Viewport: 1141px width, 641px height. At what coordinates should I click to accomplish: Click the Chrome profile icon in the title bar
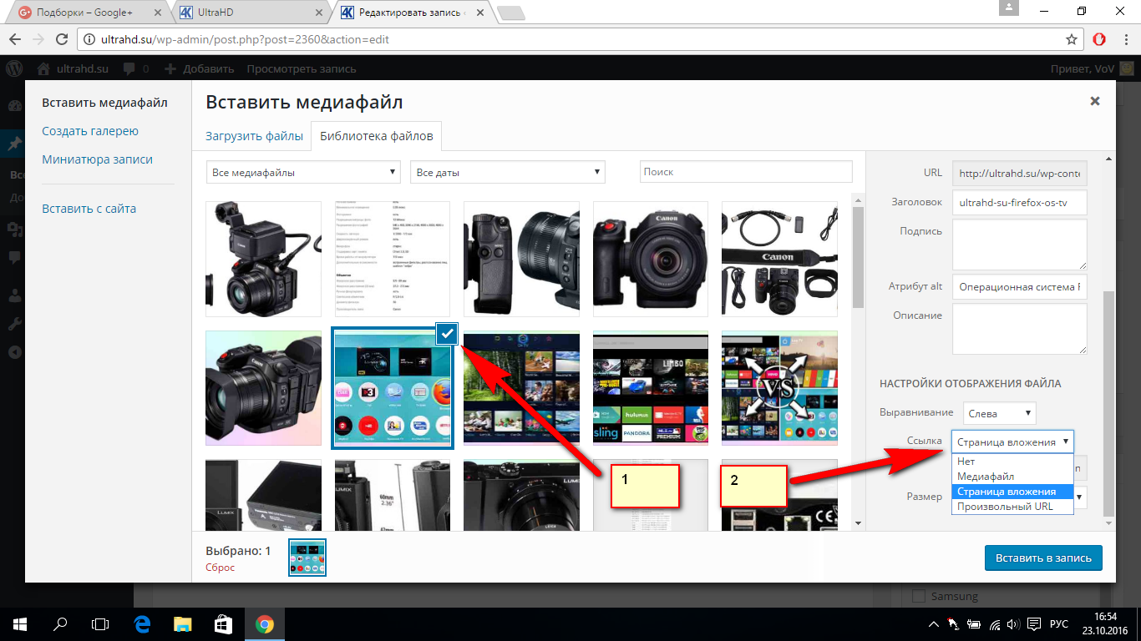pyautogui.click(x=1010, y=9)
